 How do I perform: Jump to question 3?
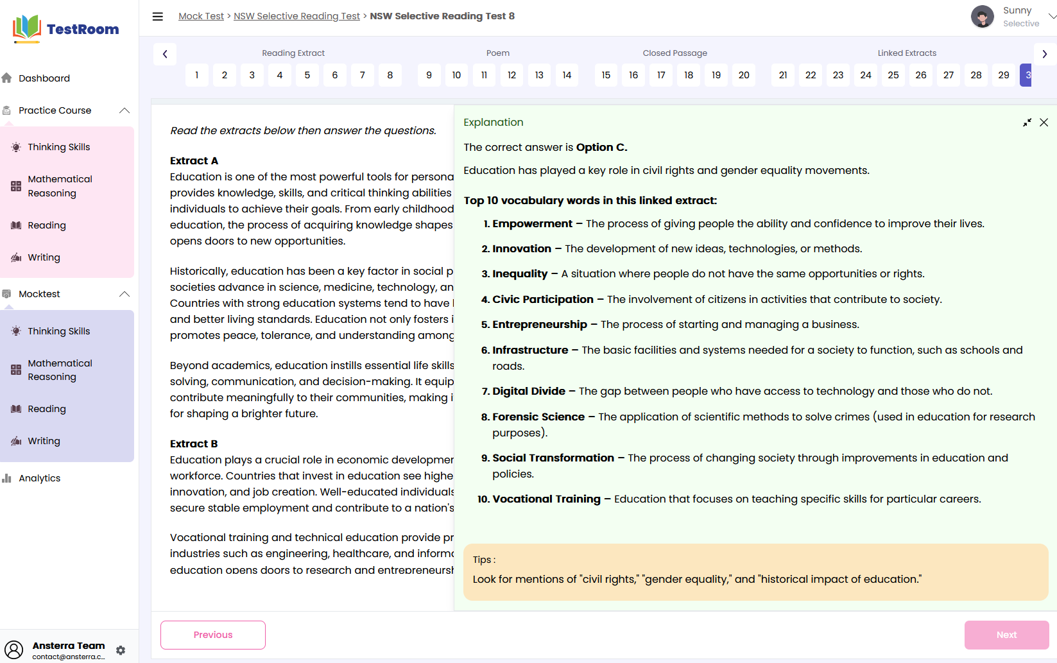[252, 75]
